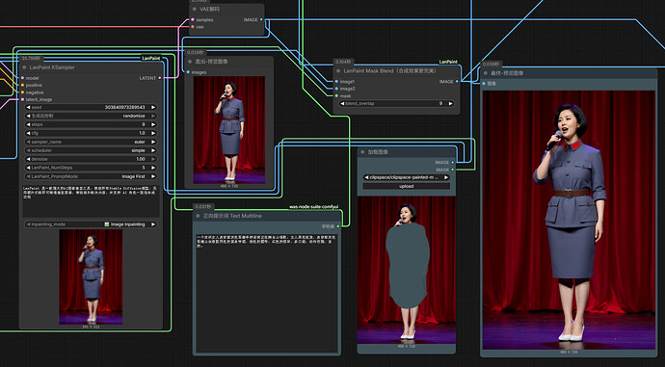Collapse the VAE解码 node via its title dot
Viewport: 665px width, 367px height.
tap(195, 9)
